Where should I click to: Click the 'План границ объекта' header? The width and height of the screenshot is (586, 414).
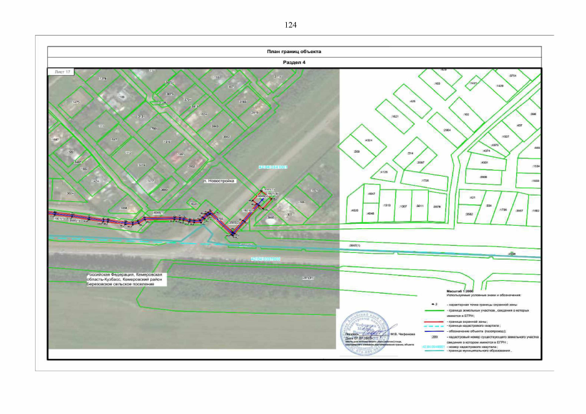[293, 51]
